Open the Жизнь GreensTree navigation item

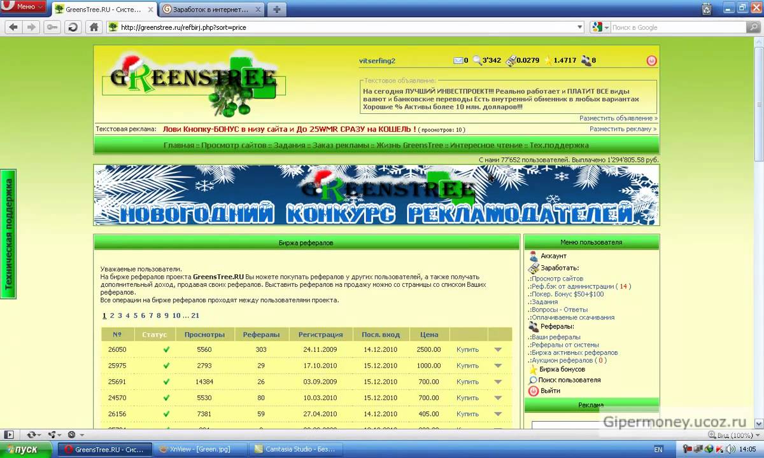409,145
